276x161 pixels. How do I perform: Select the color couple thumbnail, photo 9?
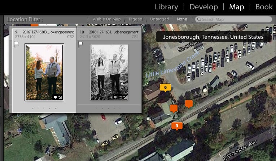[x=44, y=73]
